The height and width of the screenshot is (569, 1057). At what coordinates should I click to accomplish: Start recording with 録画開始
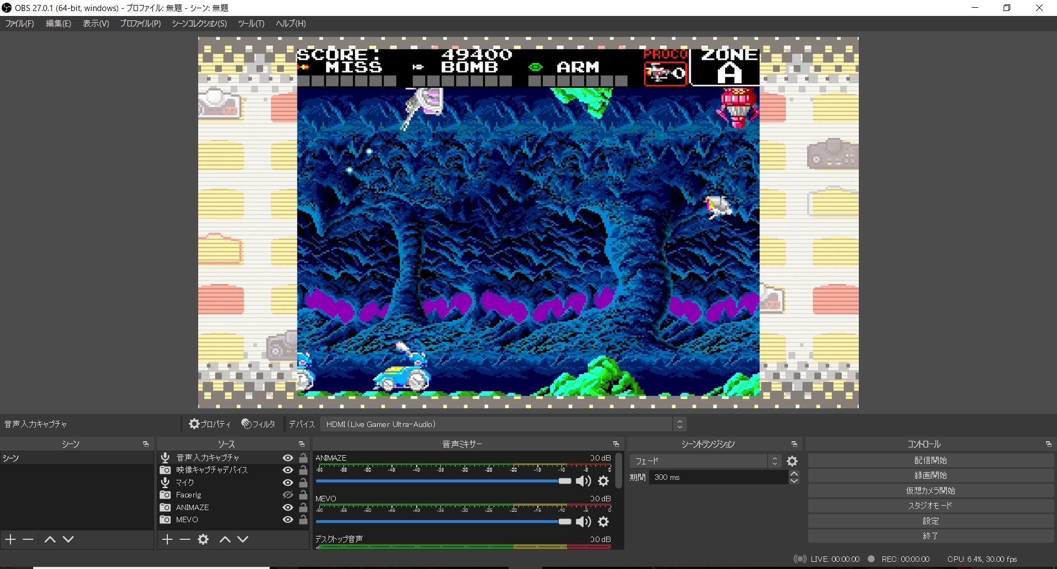click(930, 475)
